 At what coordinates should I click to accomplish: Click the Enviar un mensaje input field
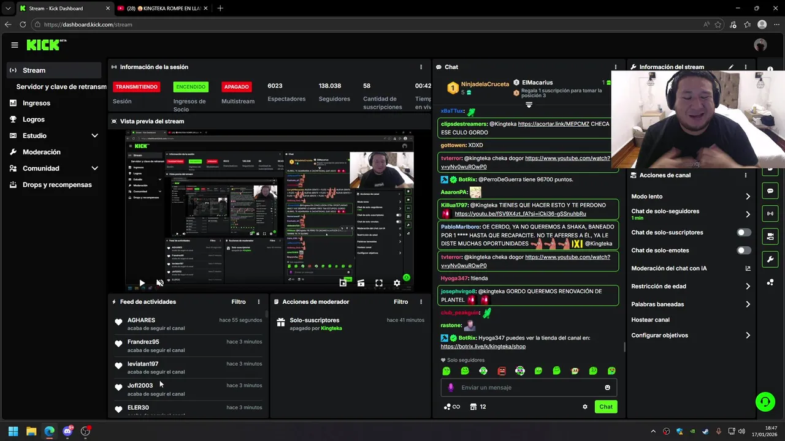coord(529,387)
